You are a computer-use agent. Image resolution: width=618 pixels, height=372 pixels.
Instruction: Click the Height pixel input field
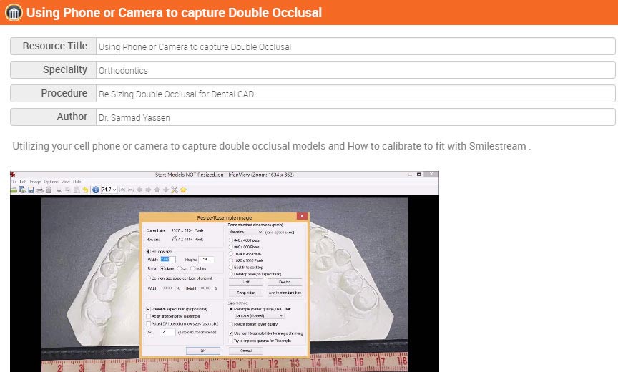206,259
